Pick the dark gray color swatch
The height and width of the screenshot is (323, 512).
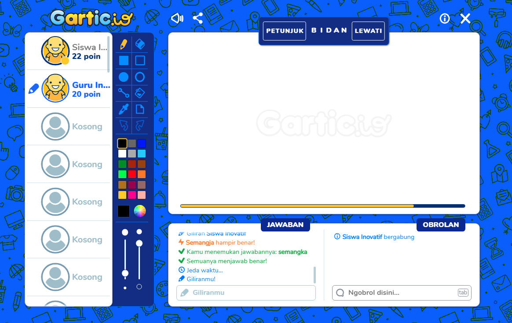tap(132, 143)
